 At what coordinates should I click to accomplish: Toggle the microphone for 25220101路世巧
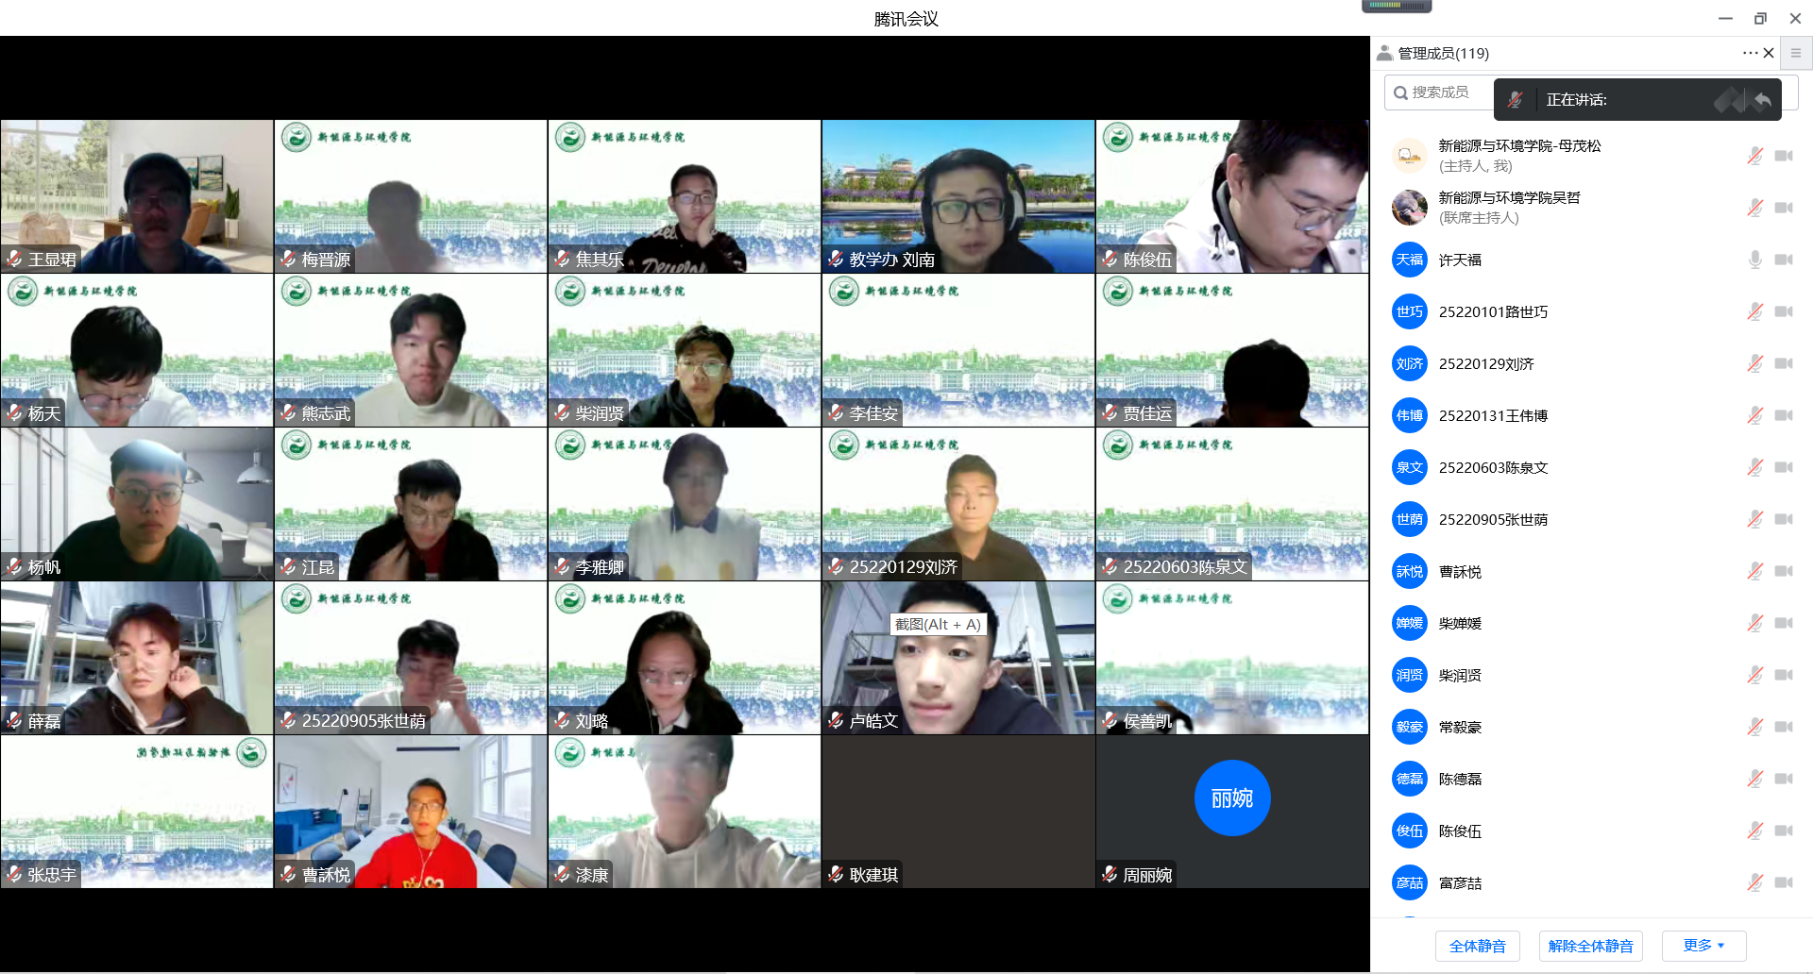coord(1754,311)
